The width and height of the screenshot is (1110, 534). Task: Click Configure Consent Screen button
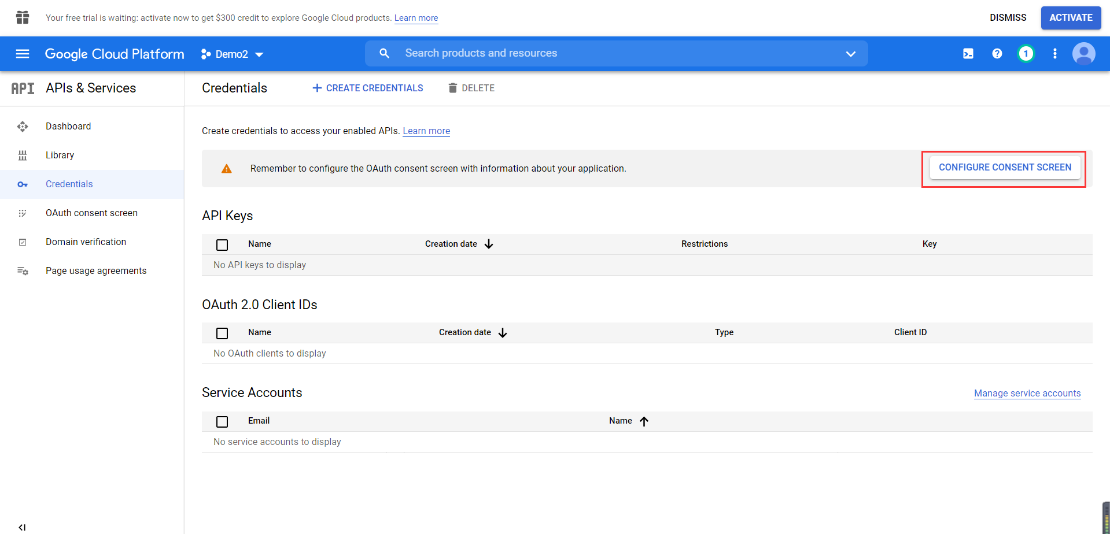pos(1005,168)
